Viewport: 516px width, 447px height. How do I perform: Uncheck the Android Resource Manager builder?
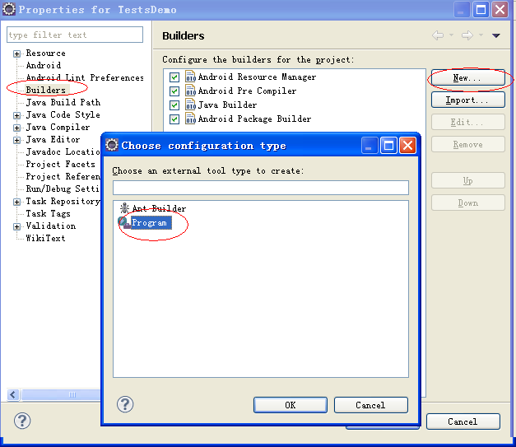pos(174,77)
